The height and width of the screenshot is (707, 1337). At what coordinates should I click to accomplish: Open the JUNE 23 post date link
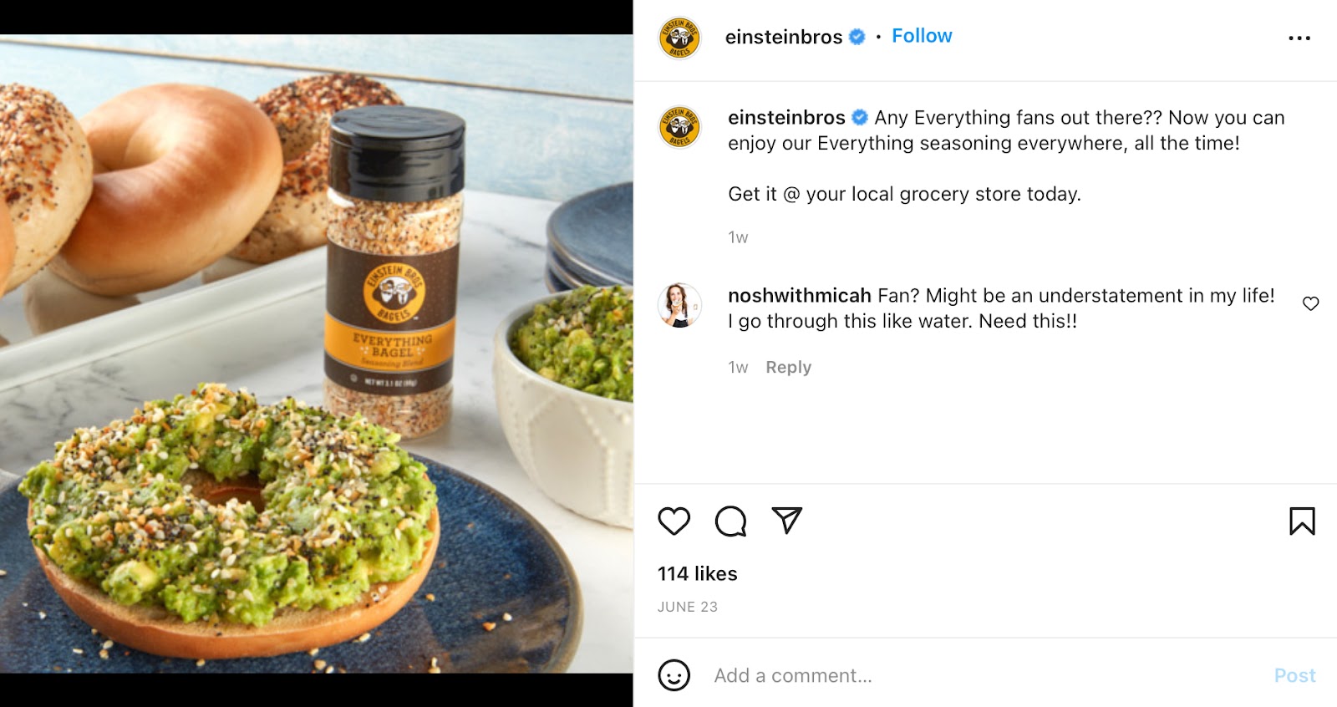pyautogui.click(x=688, y=607)
